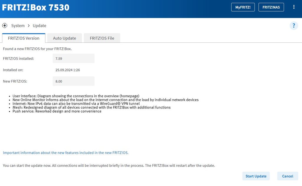This screenshot has height=186, width=302.
Task: Open important information about new features link
Action: 66,153
